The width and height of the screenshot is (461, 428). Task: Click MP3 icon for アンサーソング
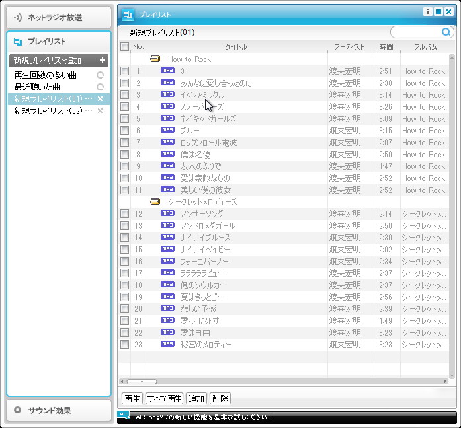point(167,213)
